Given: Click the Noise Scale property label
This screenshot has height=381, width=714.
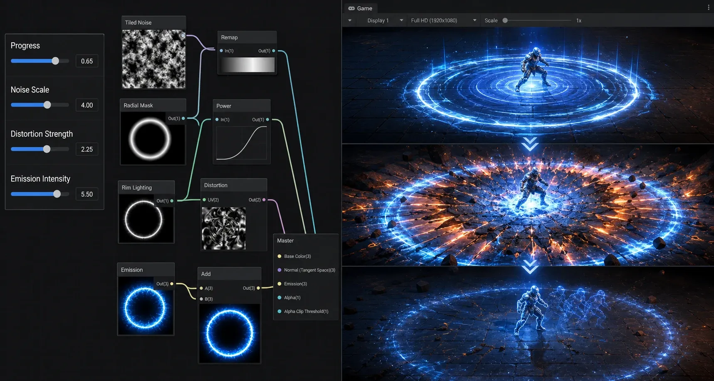Looking at the screenshot, I should coord(30,89).
